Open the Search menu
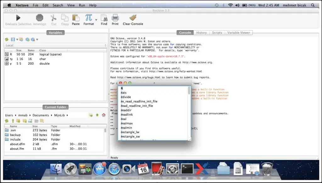 (58, 5)
